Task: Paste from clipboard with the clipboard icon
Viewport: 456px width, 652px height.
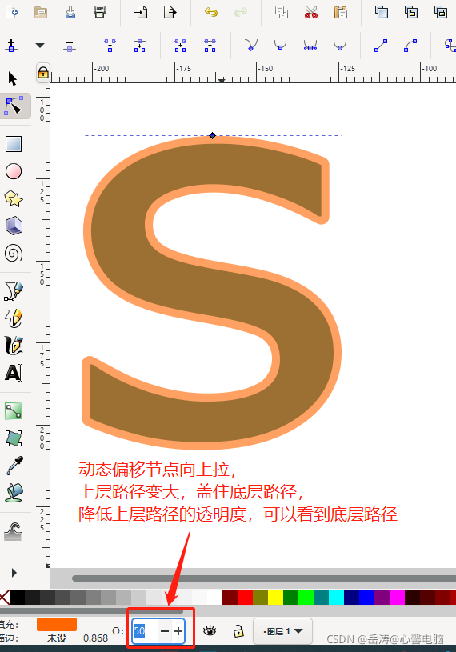Action: pyautogui.click(x=341, y=12)
